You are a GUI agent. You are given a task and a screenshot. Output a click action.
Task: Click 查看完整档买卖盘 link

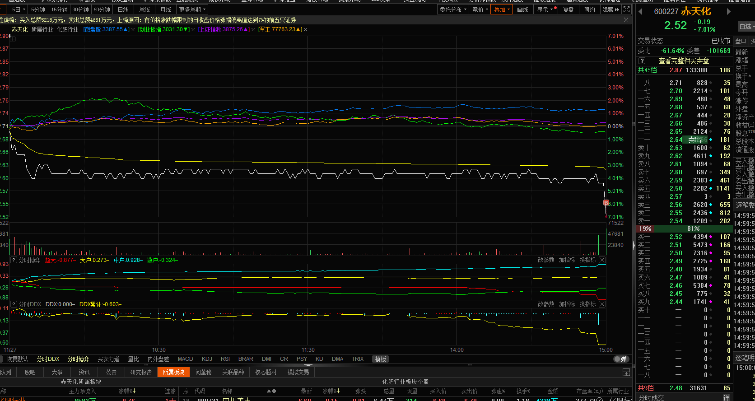(x=684, y=61)
